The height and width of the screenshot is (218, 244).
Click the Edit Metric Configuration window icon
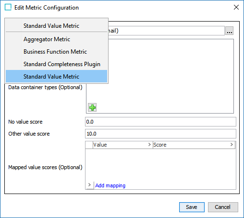click(x=8, y=7)
